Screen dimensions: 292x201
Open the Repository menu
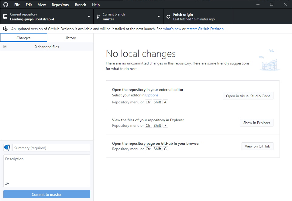[60, 5]
